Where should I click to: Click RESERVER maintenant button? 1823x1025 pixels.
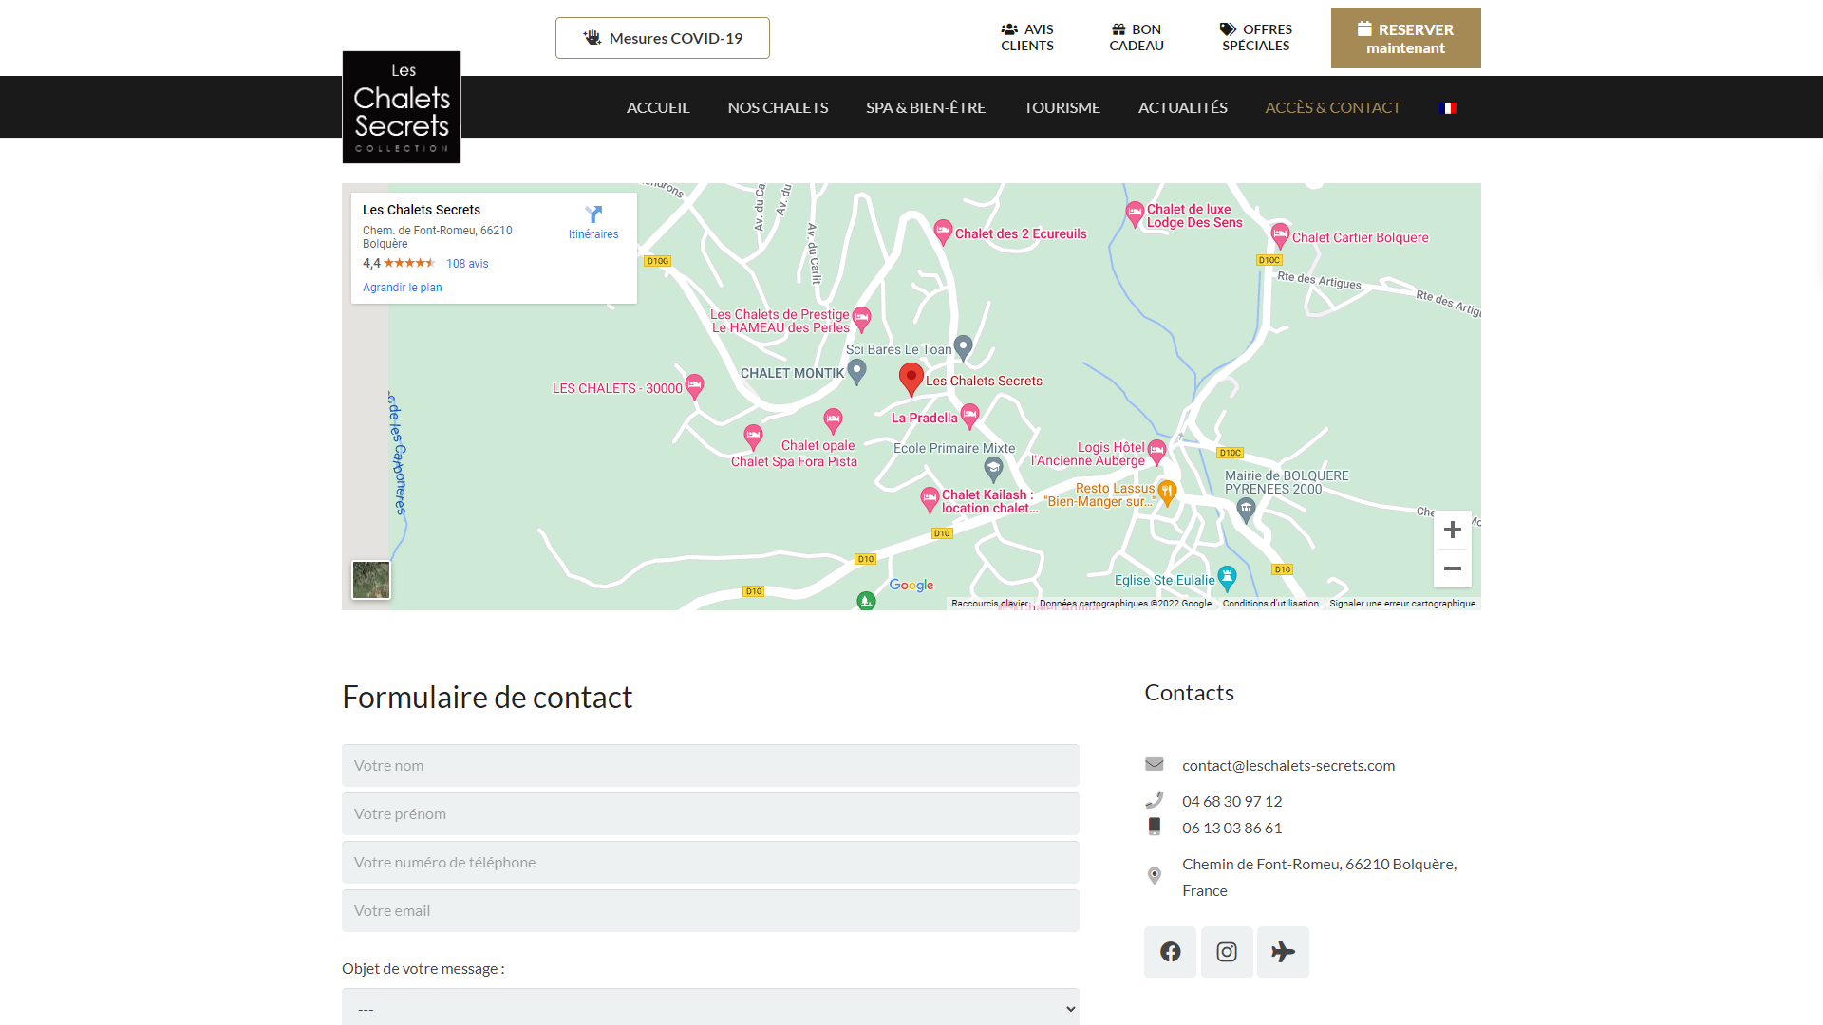click(1405, 38)
